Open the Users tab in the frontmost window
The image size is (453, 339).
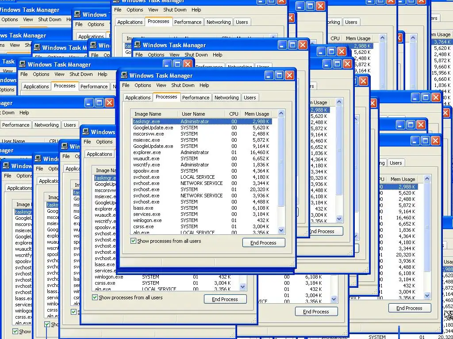point(250,98)
